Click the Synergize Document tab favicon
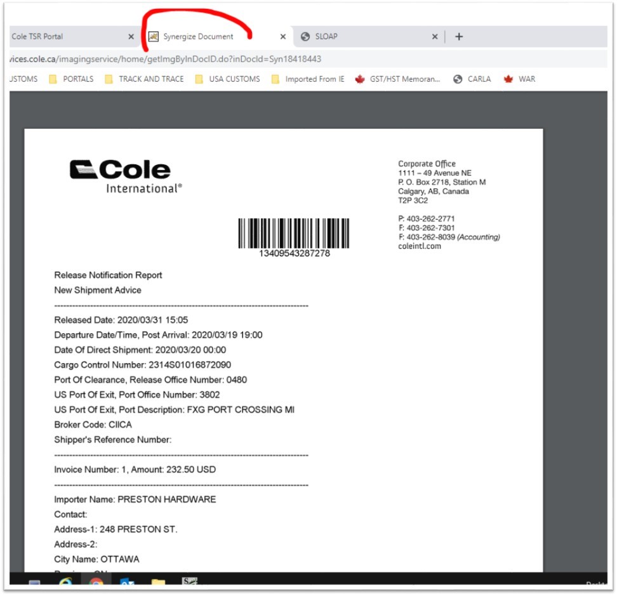This screenshot has width=617, height=596. 154,37
